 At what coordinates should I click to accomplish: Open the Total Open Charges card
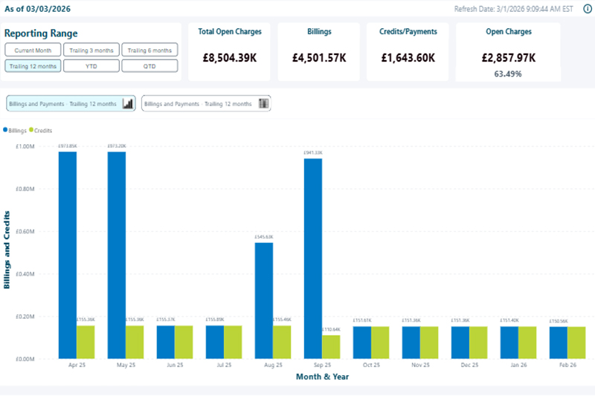click(230, 51)
